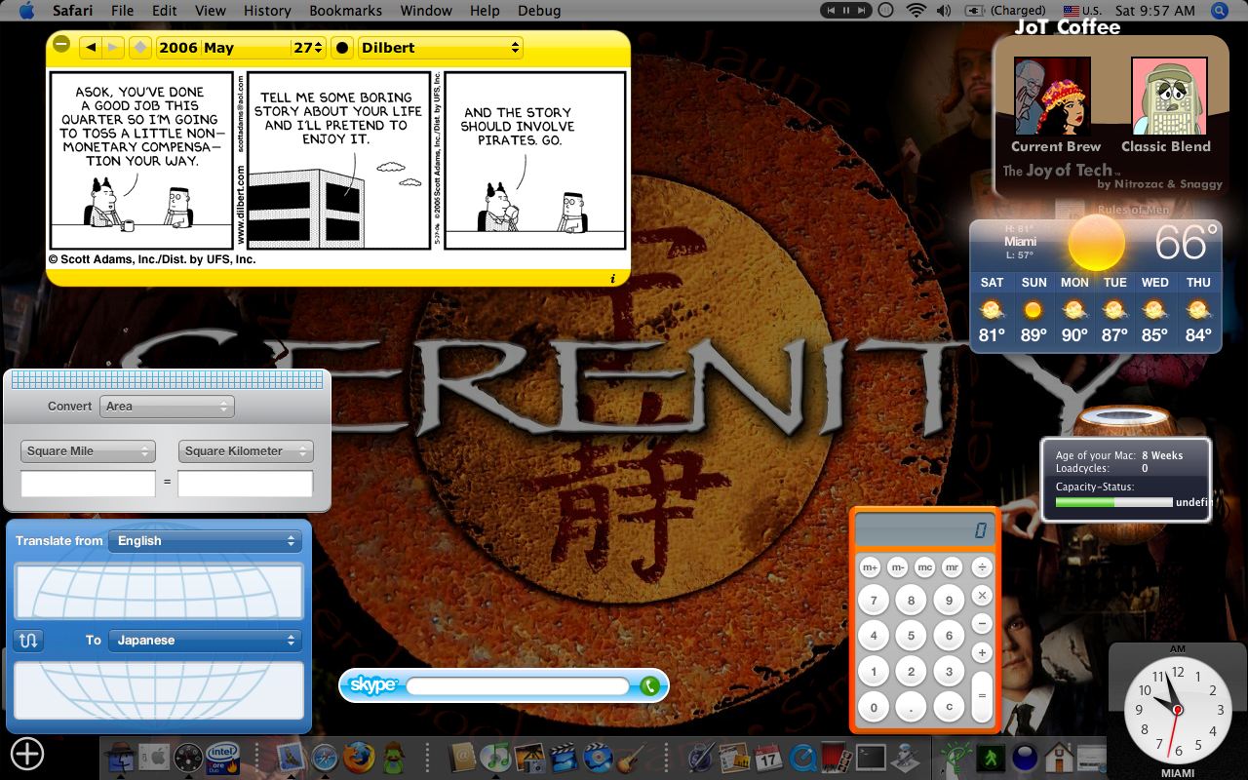Click Capacity-Status progress bar
The width and height of the screenshot is (1248, 780).
coord(1113,502)
